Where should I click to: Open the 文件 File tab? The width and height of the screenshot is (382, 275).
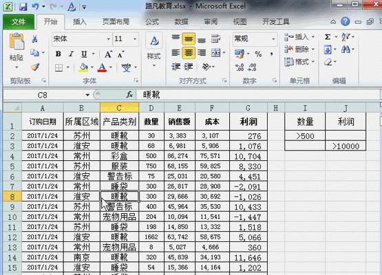pos(19,22)
